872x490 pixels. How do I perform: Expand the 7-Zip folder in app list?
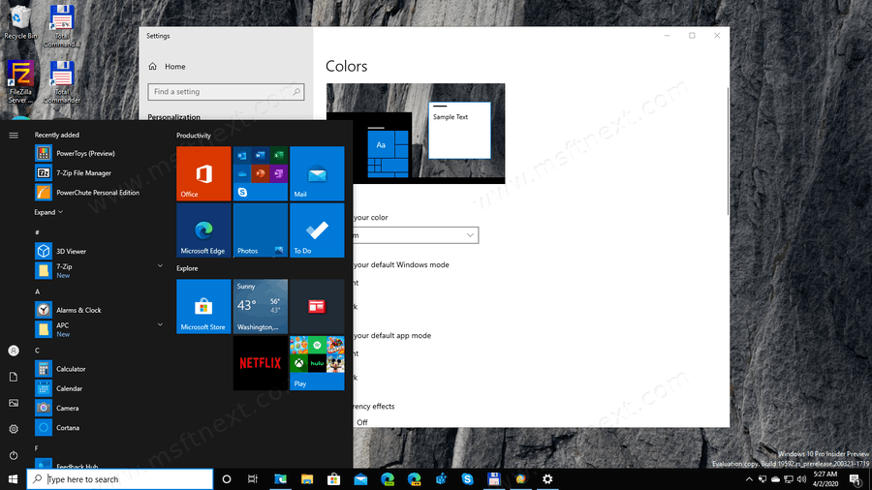coord(160,266)
